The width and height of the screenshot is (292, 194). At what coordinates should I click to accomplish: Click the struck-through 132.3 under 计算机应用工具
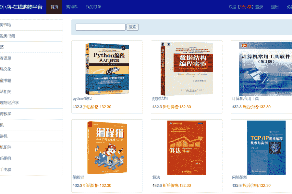[237, 107]
